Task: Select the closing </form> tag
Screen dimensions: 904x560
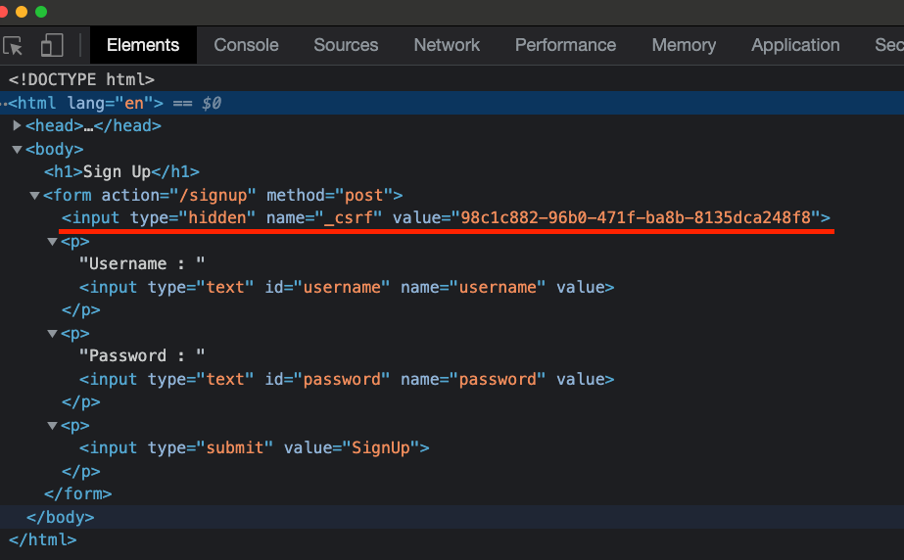Action: pos(77,493)
